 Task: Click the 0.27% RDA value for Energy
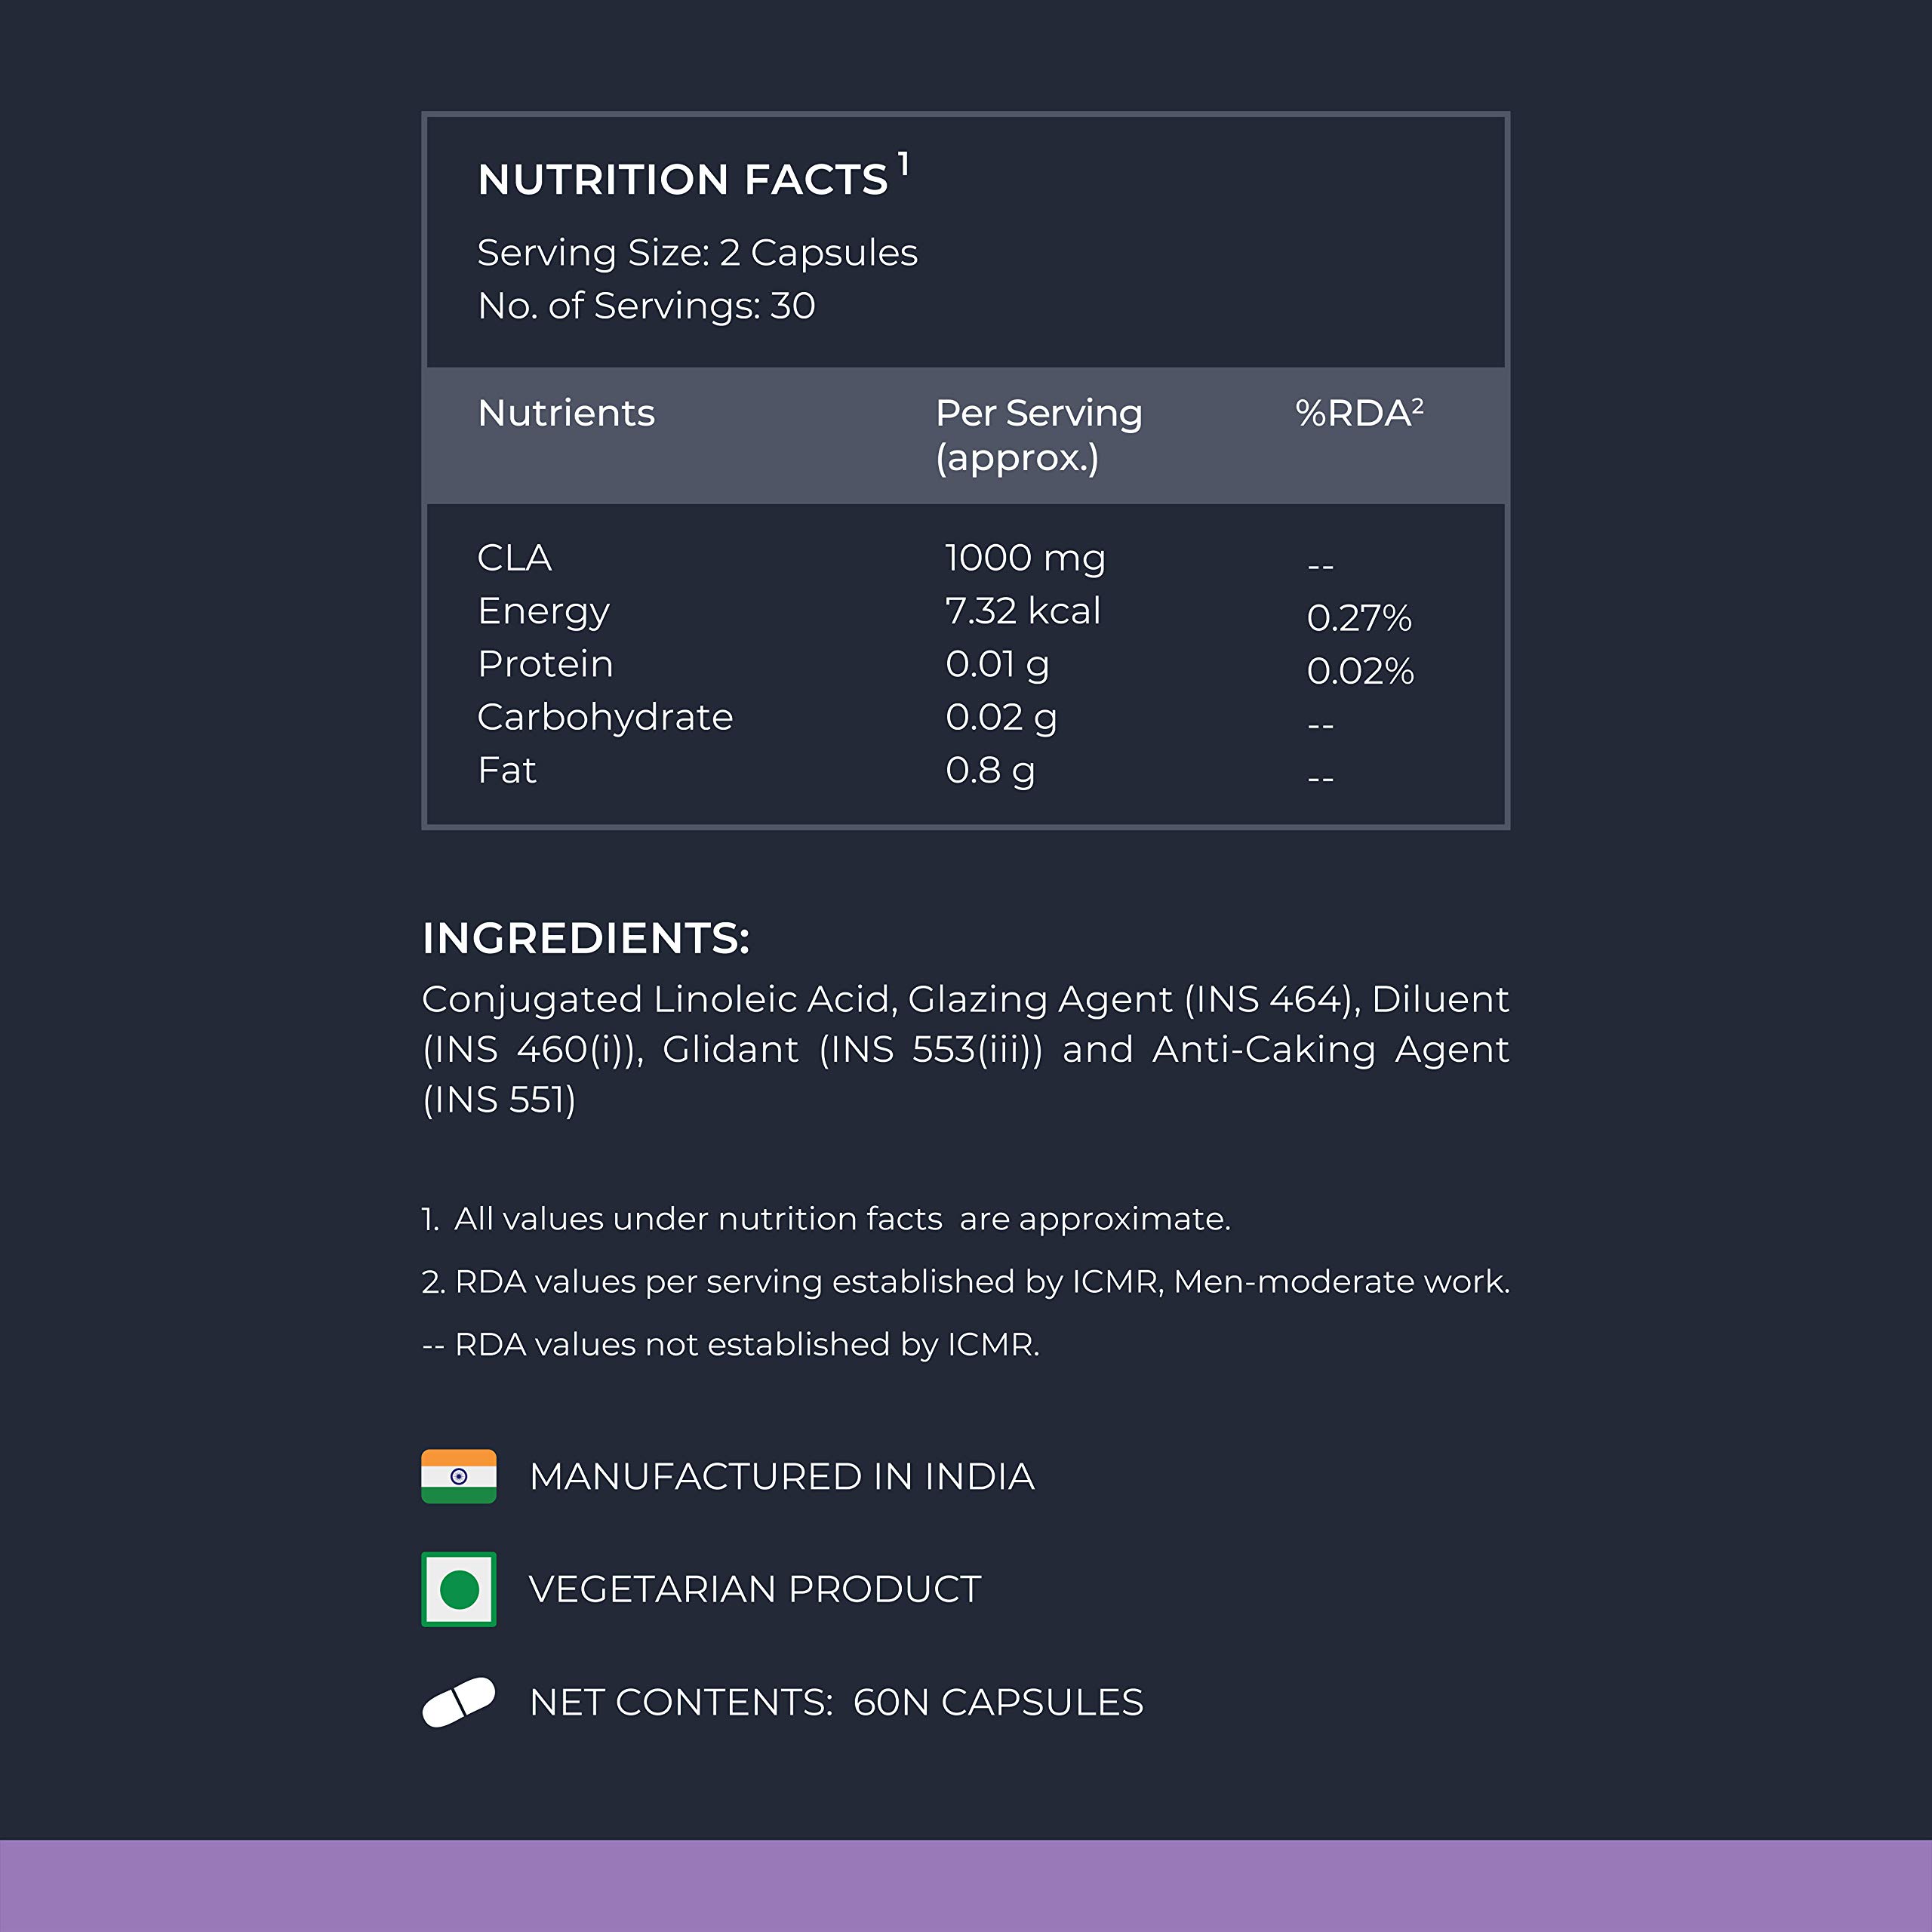click(x=1359, y=618)
